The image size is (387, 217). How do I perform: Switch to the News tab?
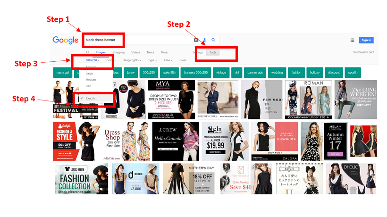pyautogui.click(x=150, y=52)
